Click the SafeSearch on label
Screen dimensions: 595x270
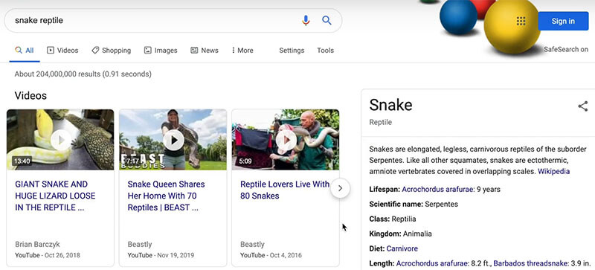566,49
